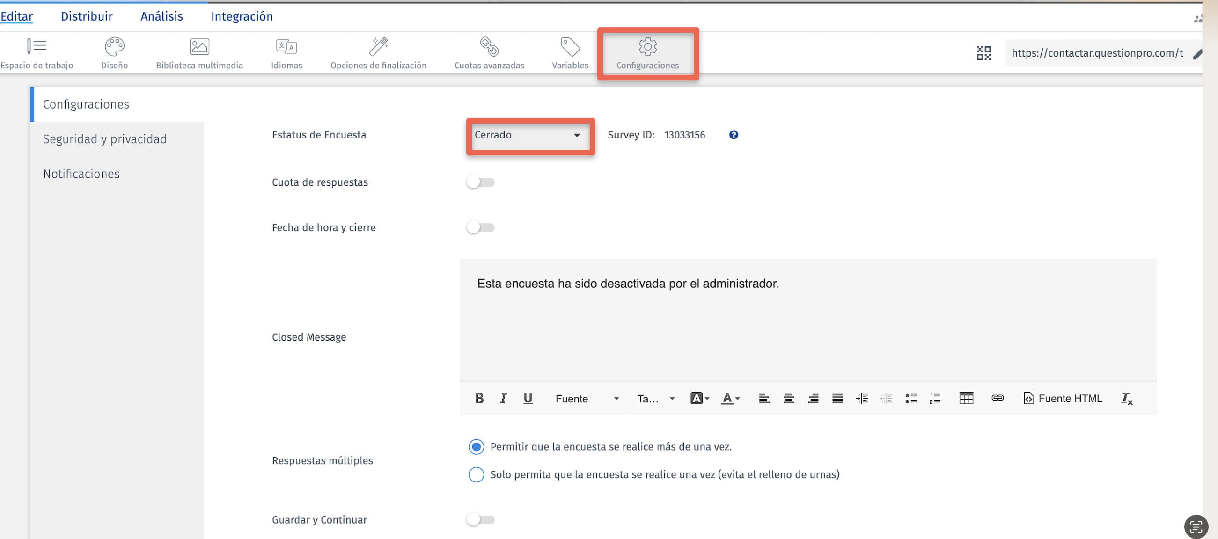Viewport: 1218px width, 539px height.
Task: Open the Estatus de Encuesta dropdown showing Cerrado
Action: click(x=530, y=136)
